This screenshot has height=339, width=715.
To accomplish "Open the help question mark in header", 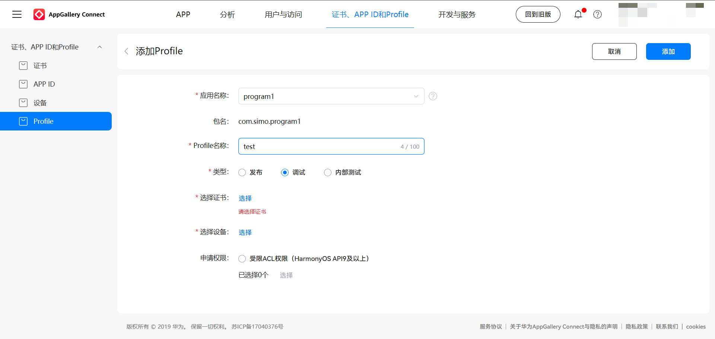I will (x=597, y=14).
